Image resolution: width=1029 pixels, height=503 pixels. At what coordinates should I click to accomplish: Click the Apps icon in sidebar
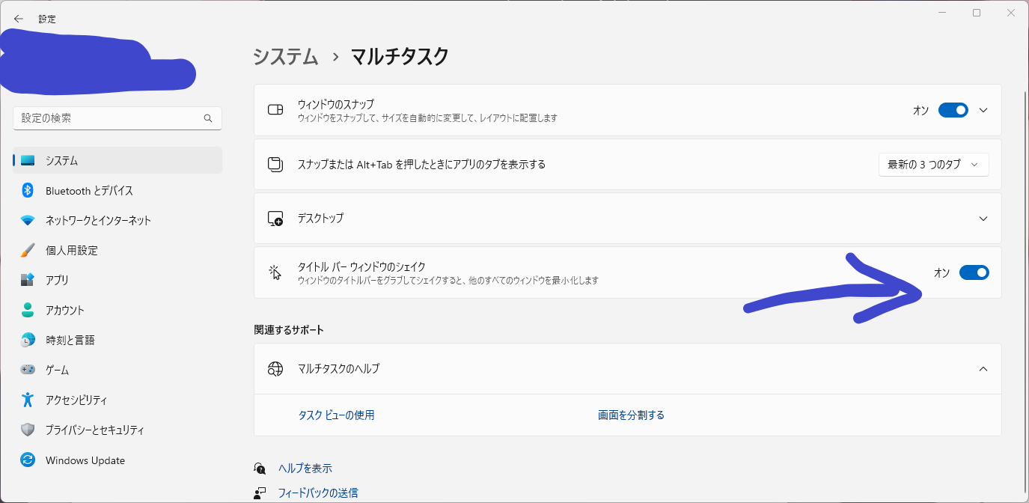28,280
